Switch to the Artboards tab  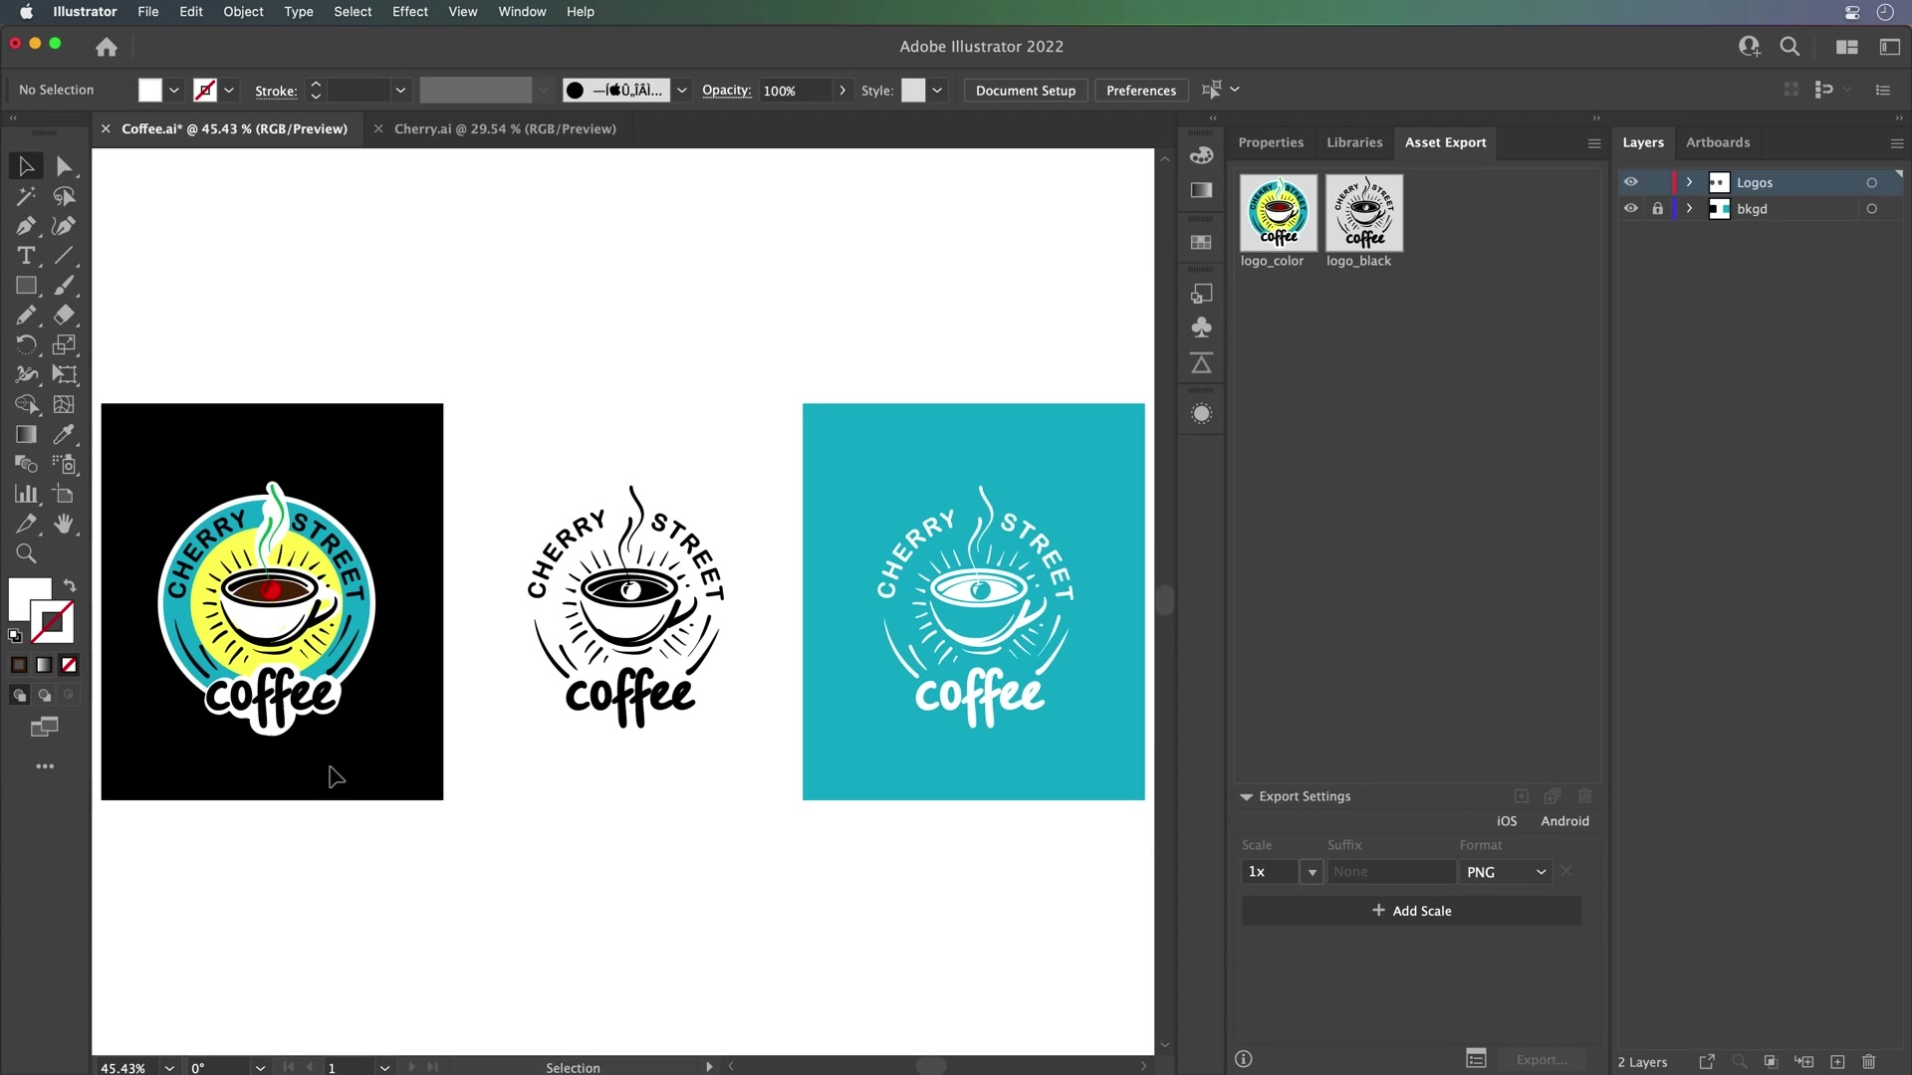tap(1718, 142)
